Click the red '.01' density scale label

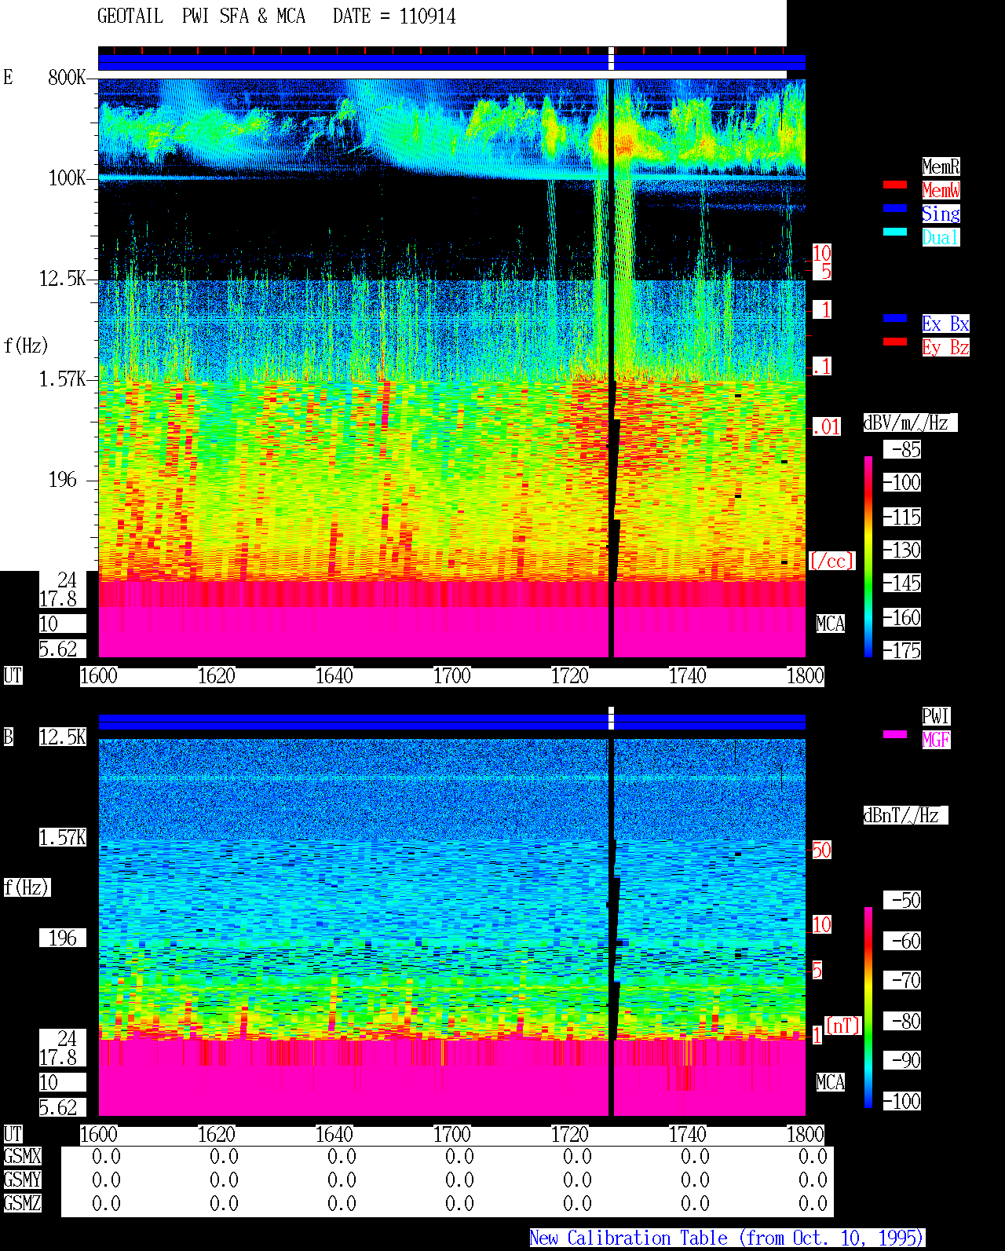pos(827,427)
